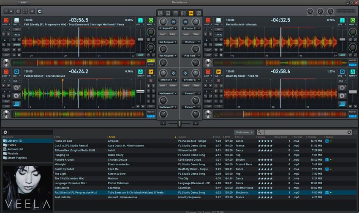
Task: Click cyan Key icon on Fall Silently deck
Action: point(140,20)
